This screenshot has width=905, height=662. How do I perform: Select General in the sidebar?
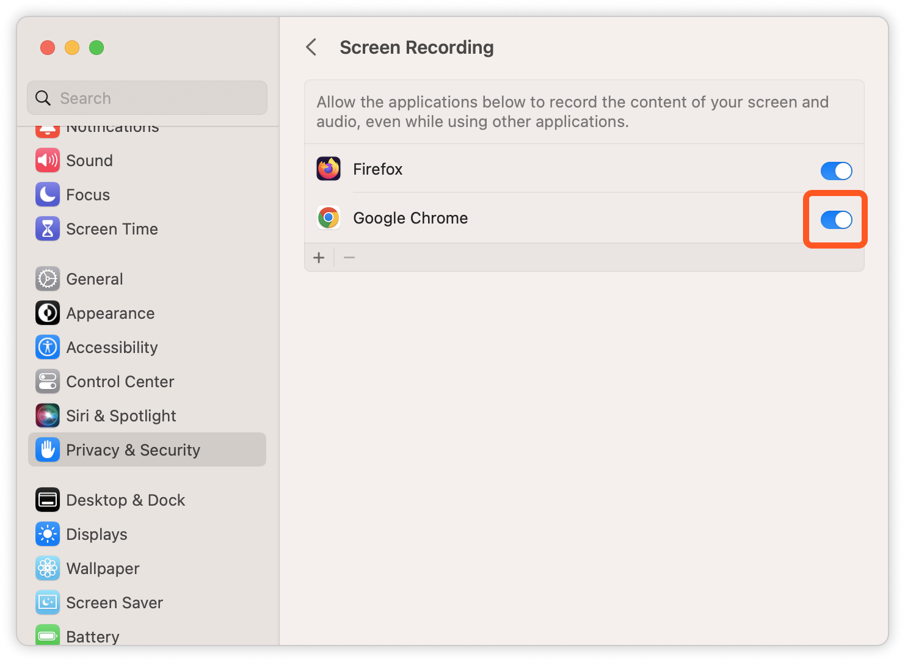(x=147, y=279)
